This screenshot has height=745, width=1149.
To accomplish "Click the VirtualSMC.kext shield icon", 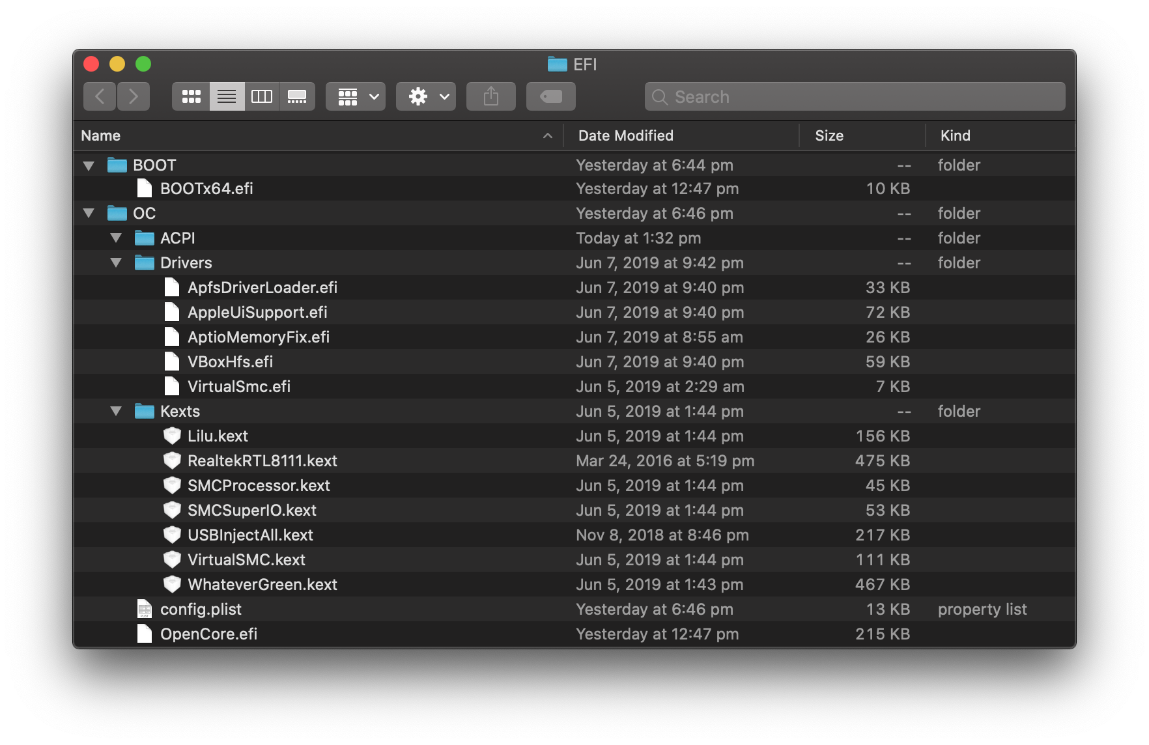I will (172, 559).
